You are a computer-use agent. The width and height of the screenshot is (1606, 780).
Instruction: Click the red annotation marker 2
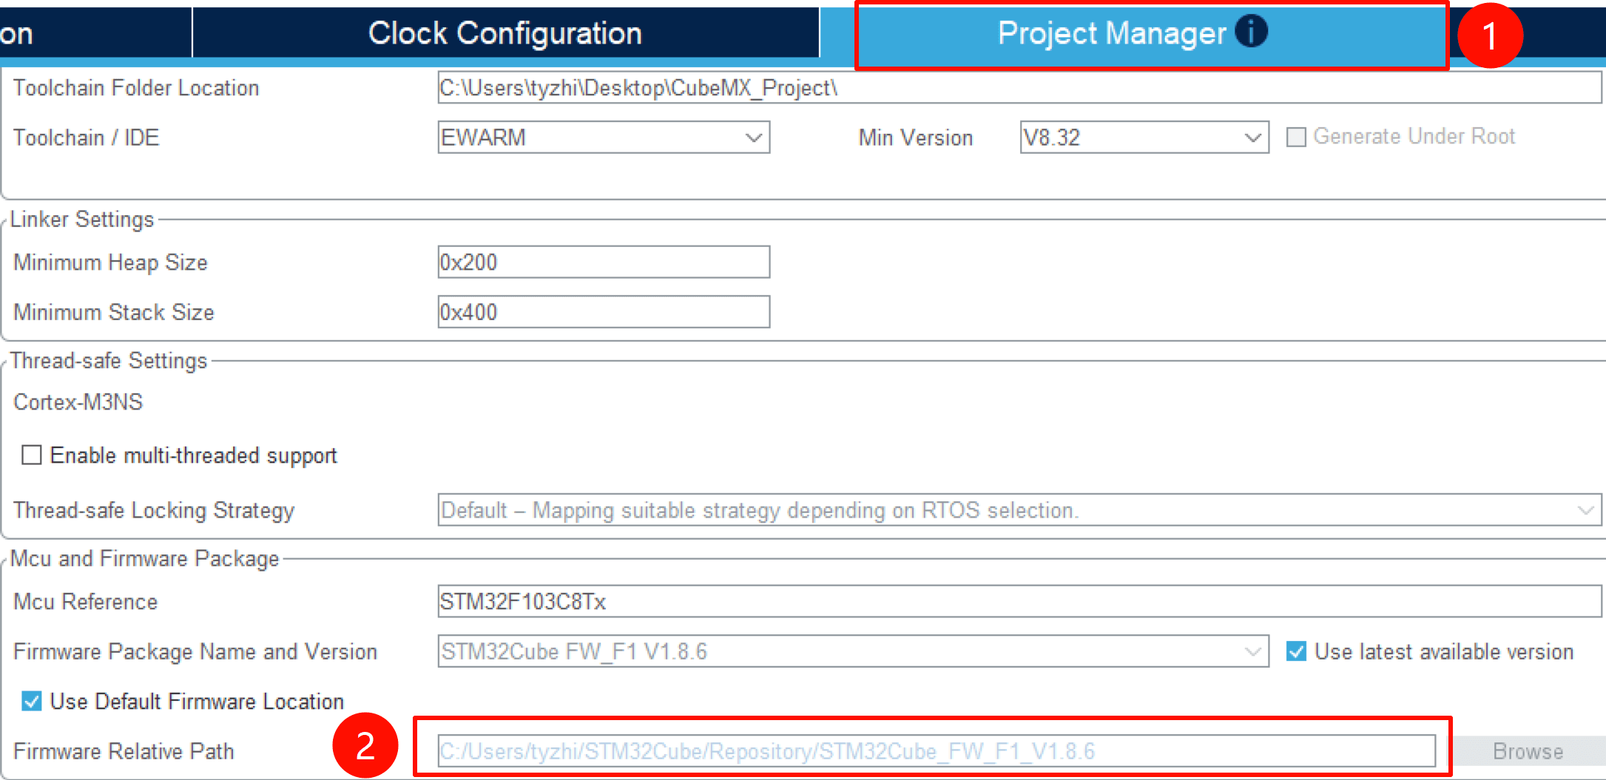point(365,745)
